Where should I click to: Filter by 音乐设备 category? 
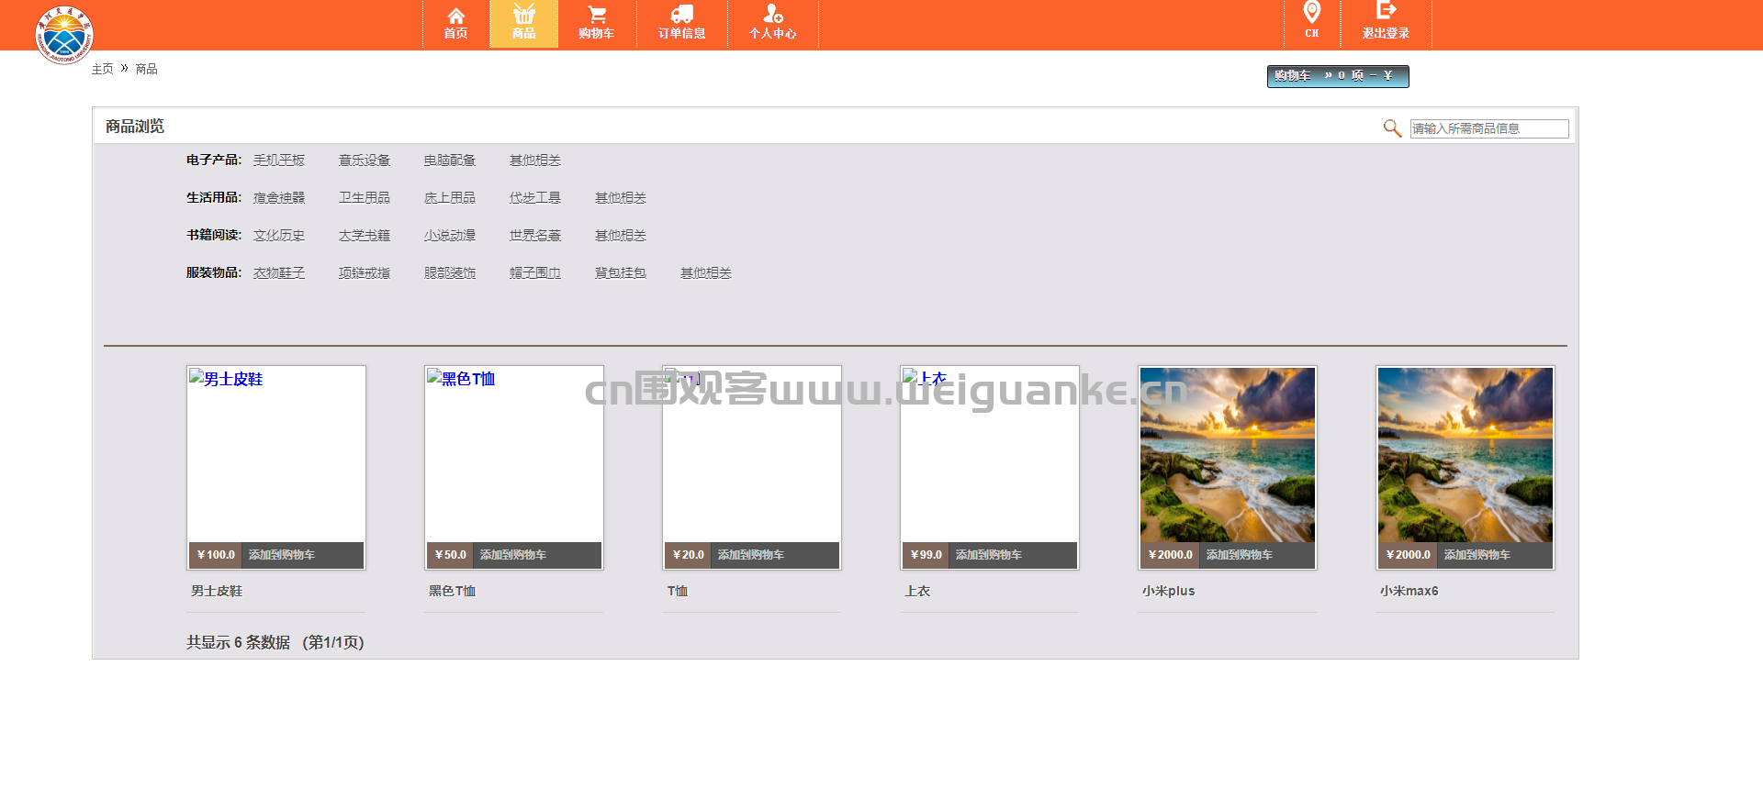[365, 160]
